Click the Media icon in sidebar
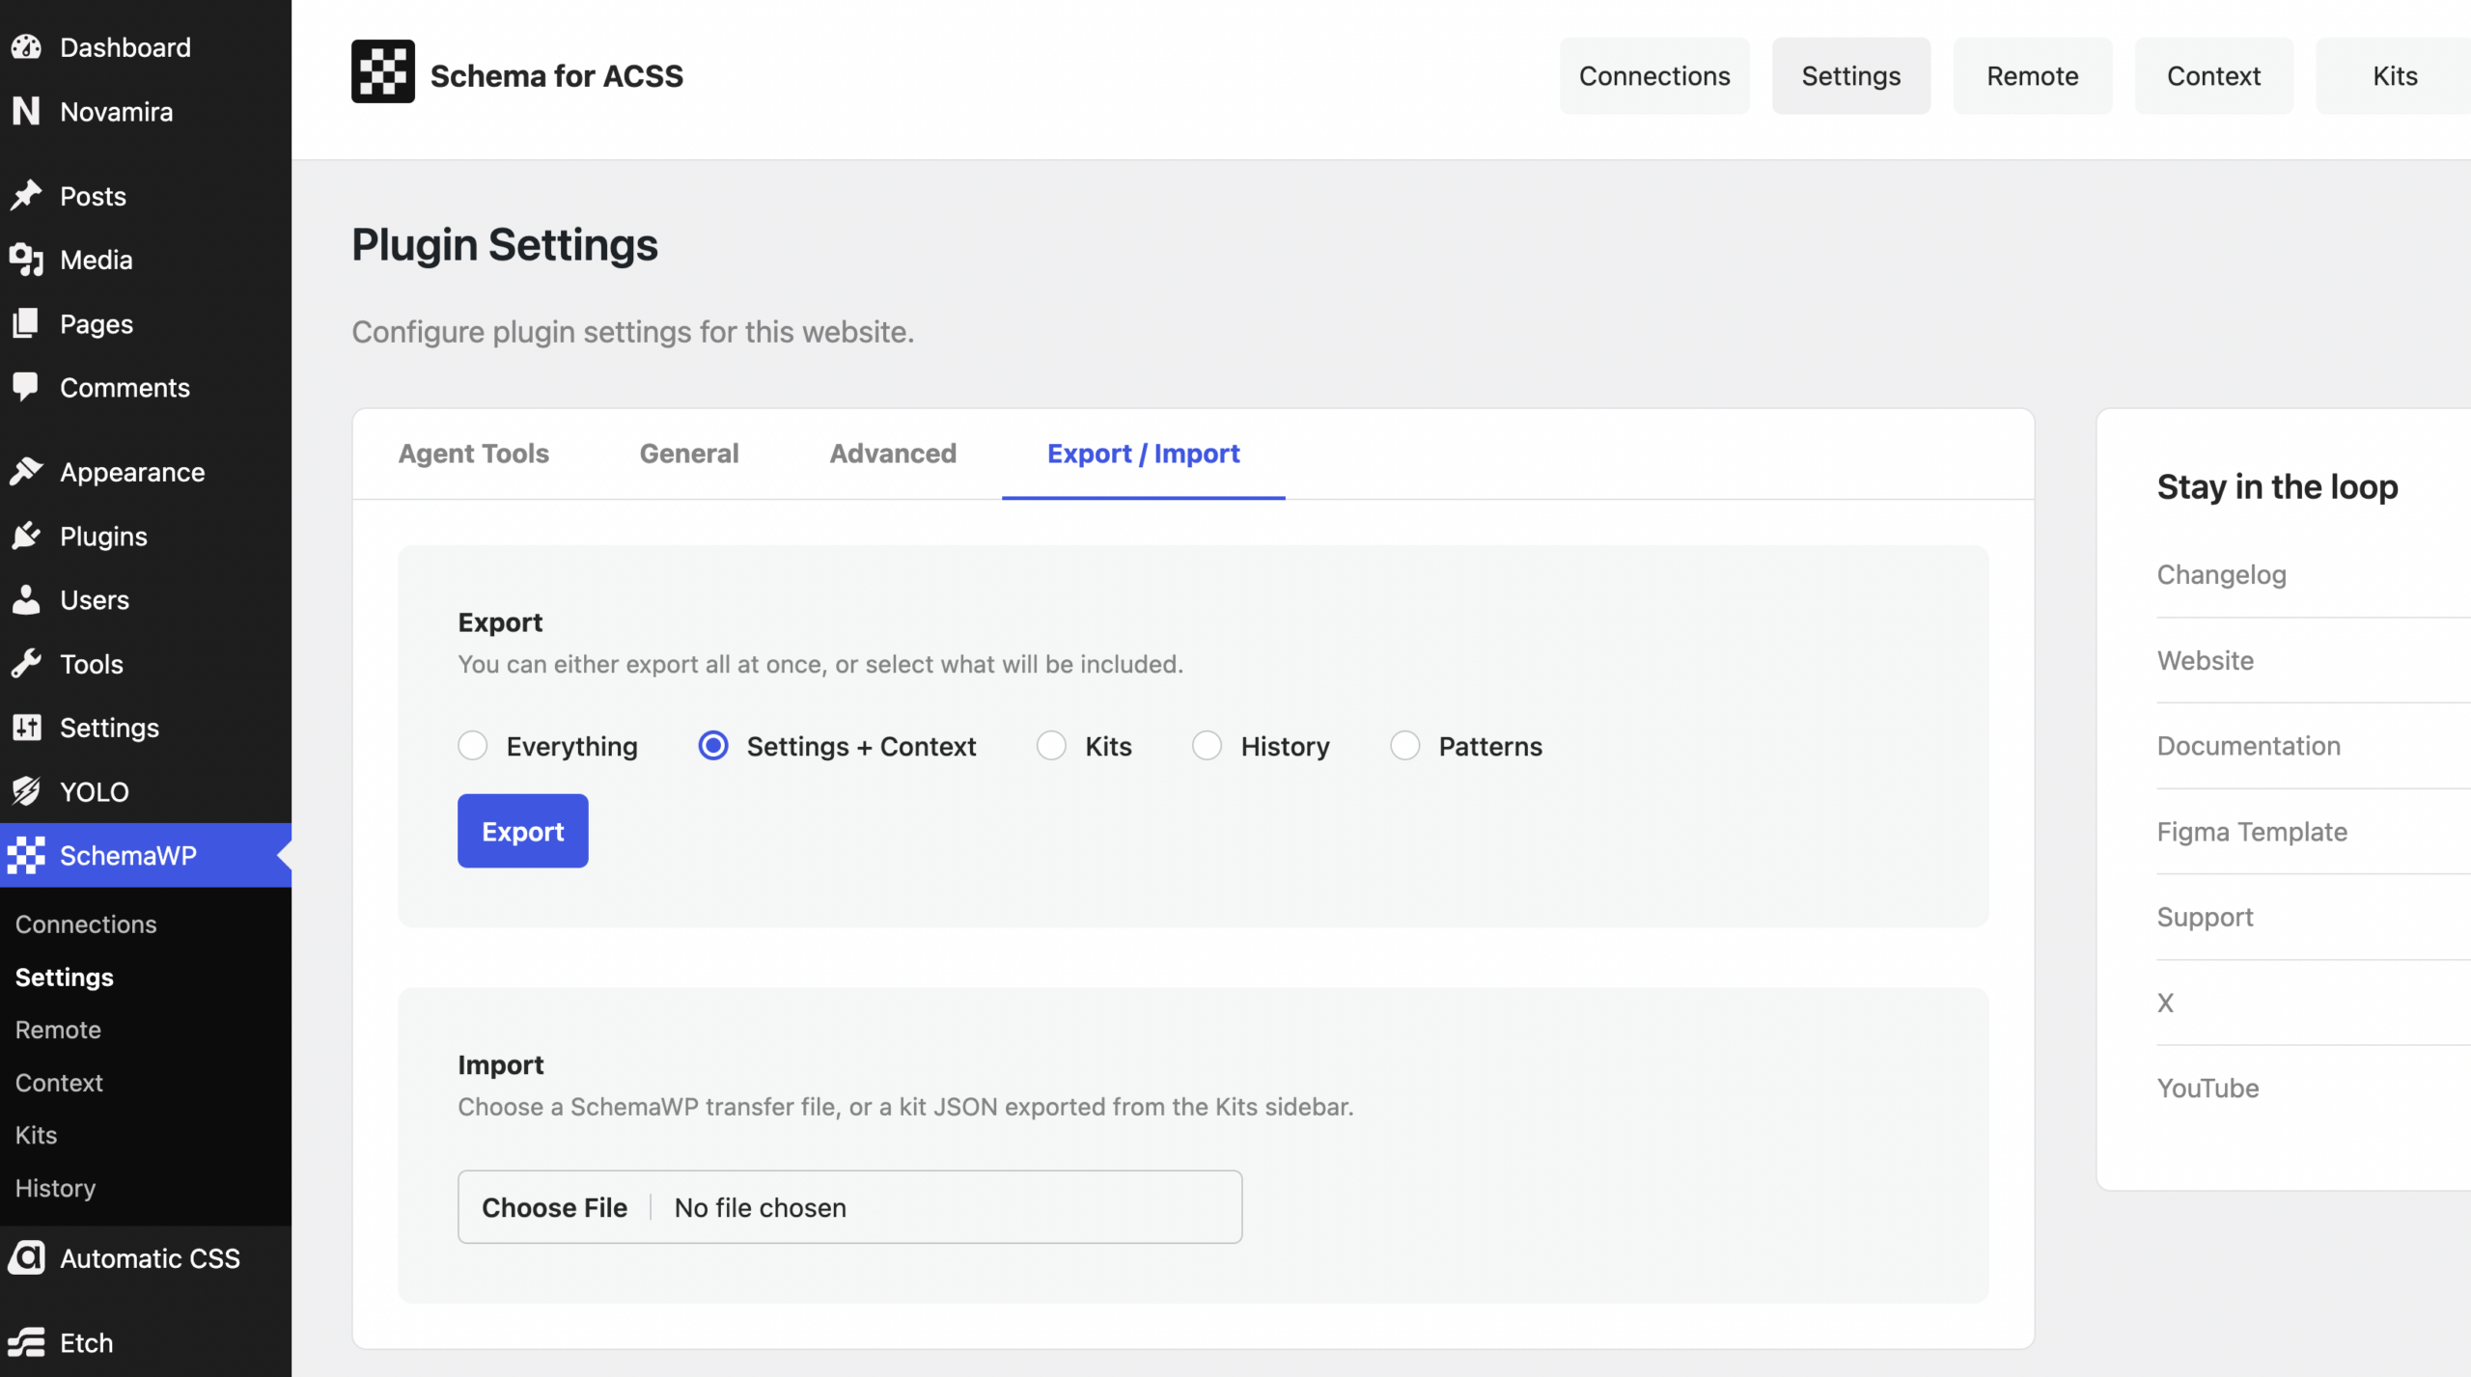The height and width of the screenshot is (1377, 2471). 26,259
